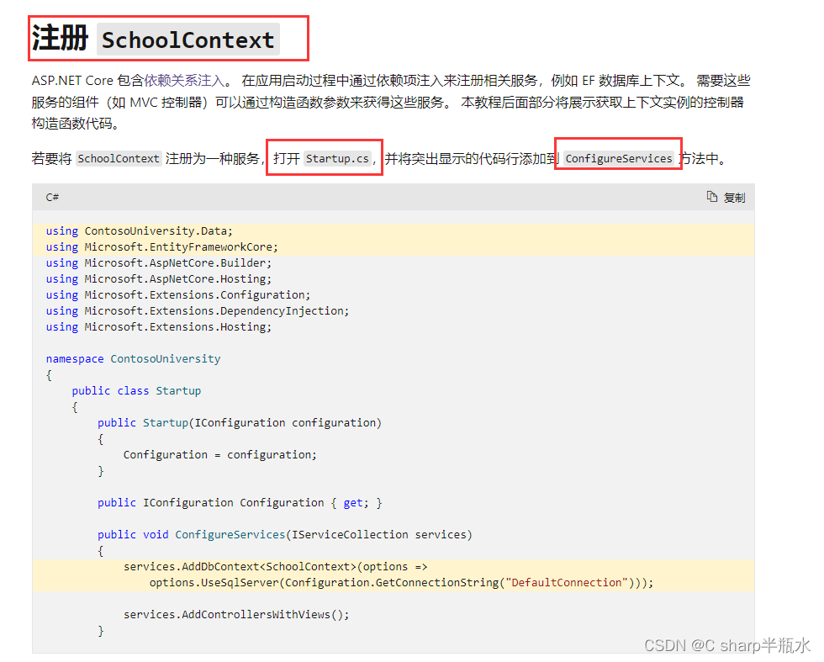The width and height of the screenshot is (824, 662).
Task: Click the highlighted AddDbContext code line
Action: point(277,566)
